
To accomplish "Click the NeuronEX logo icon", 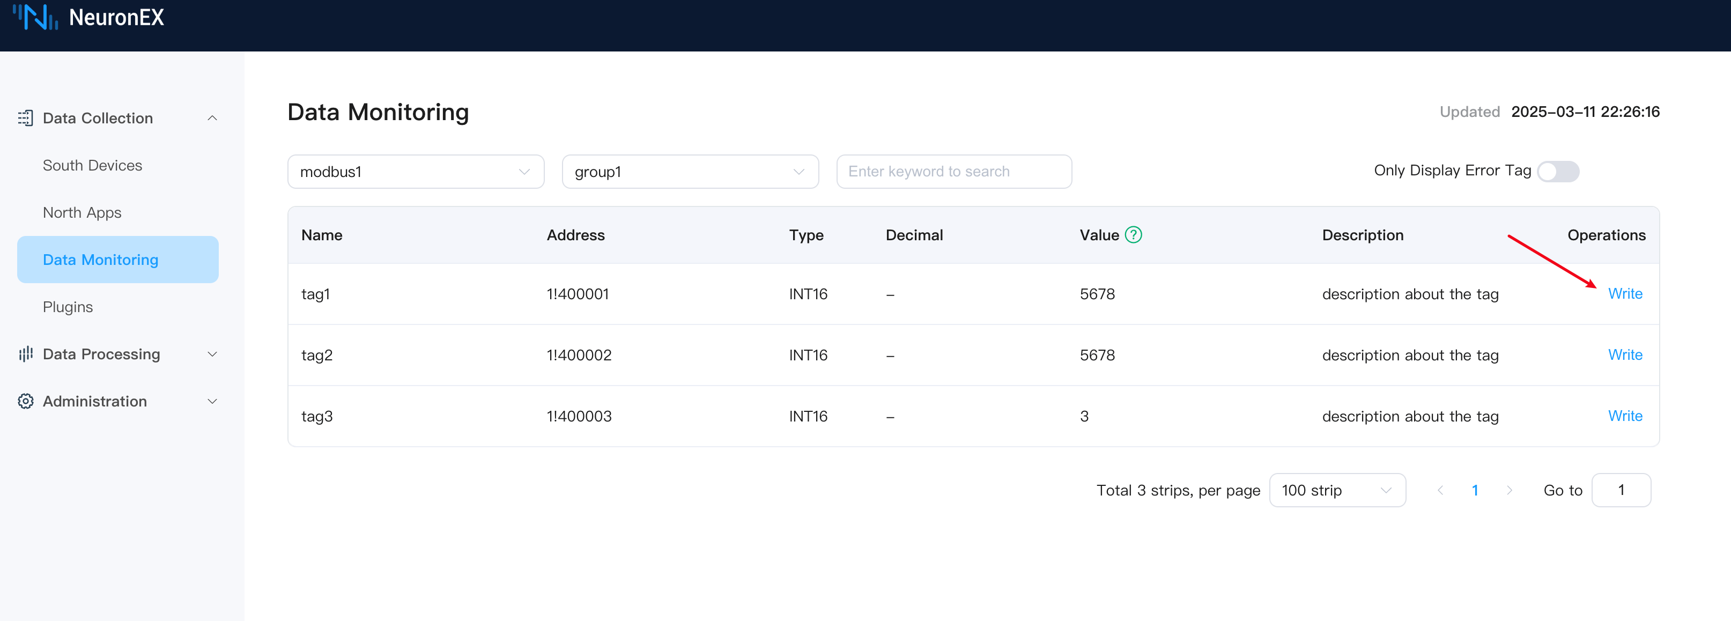I will [35, 17].
